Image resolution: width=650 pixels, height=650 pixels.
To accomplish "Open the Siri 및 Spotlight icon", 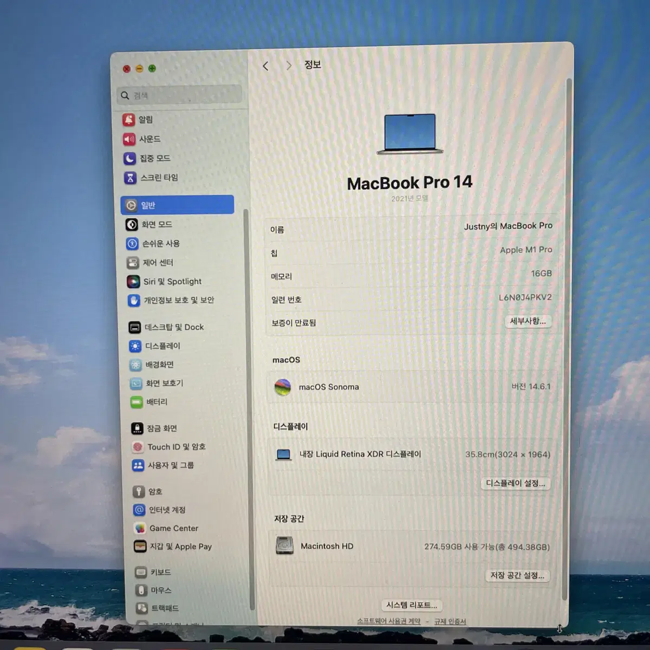I will tap(133, 282).
